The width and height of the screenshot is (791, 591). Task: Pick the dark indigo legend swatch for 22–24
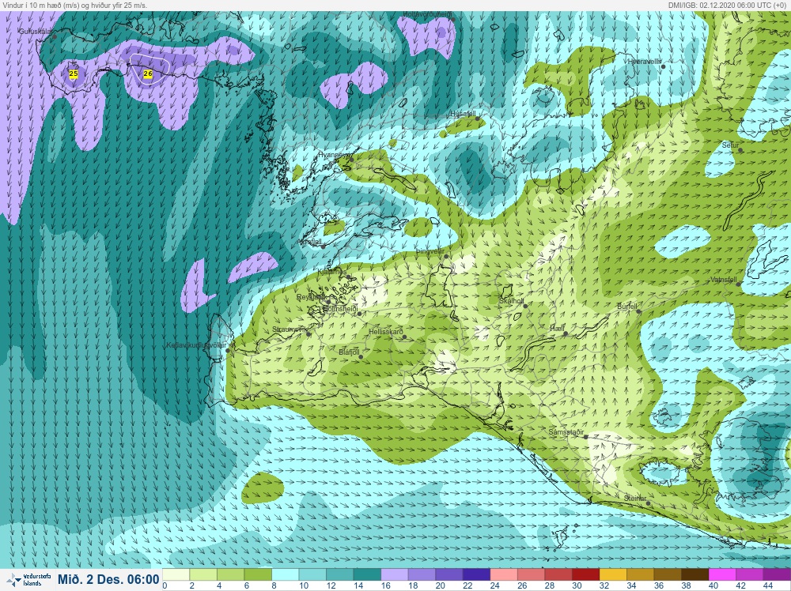(475, 575)
